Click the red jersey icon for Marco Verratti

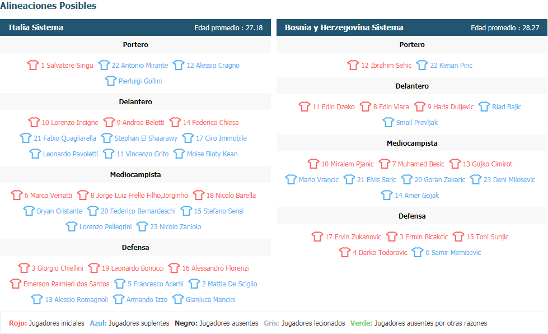(16, 195)
